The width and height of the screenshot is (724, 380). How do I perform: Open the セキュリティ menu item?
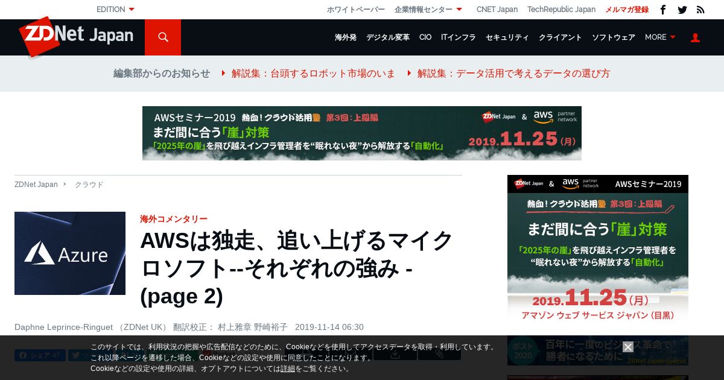(x=507, y=37)
